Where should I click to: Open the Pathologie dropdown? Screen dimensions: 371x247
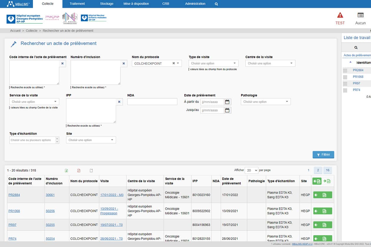click(266, 102)
